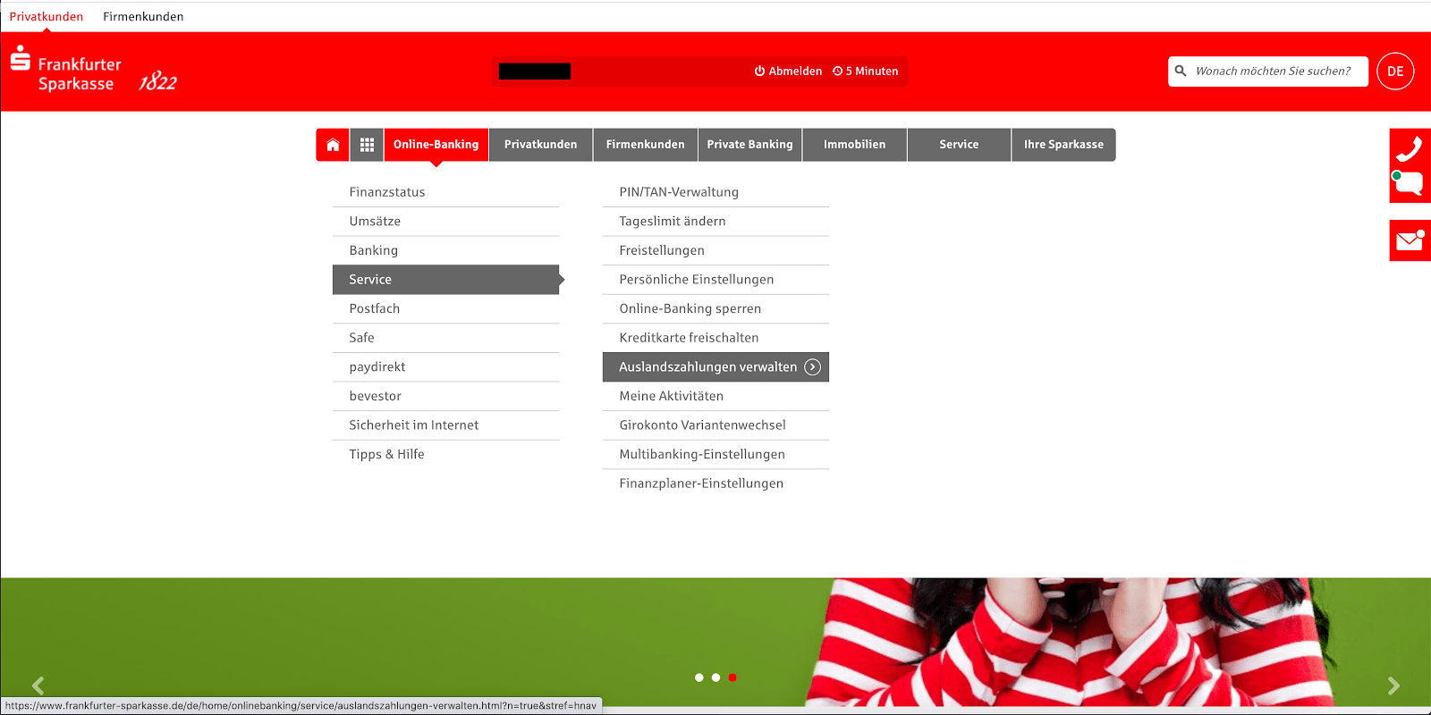This screenshot has height=715, width=1431.
Task: Select the Firmenkunden link at top
Action: click(x=143, y=17)
